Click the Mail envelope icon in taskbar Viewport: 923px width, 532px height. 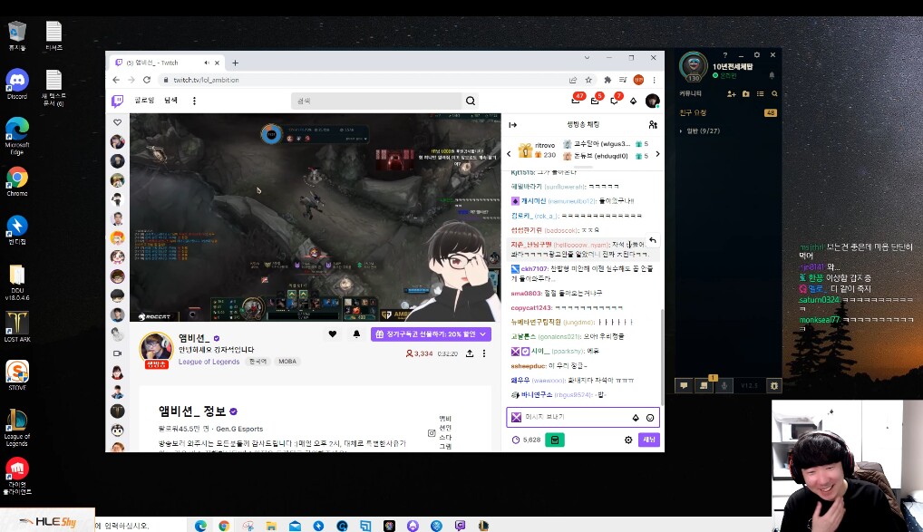(295, 526)
